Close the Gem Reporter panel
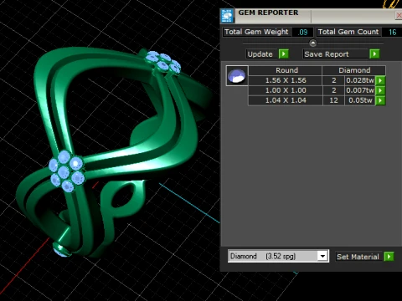This screenshot has height=301, width=402. [399, 15]
